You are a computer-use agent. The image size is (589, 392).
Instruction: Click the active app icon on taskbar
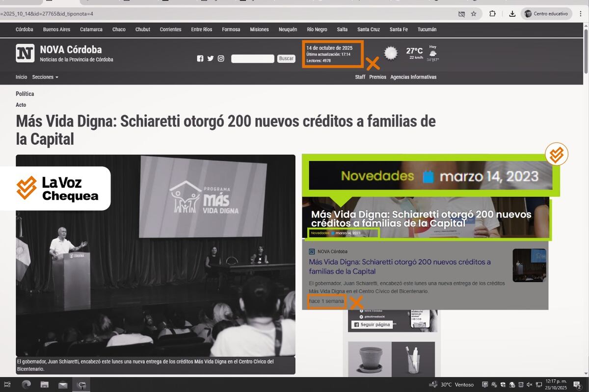[x=81, y=385]
